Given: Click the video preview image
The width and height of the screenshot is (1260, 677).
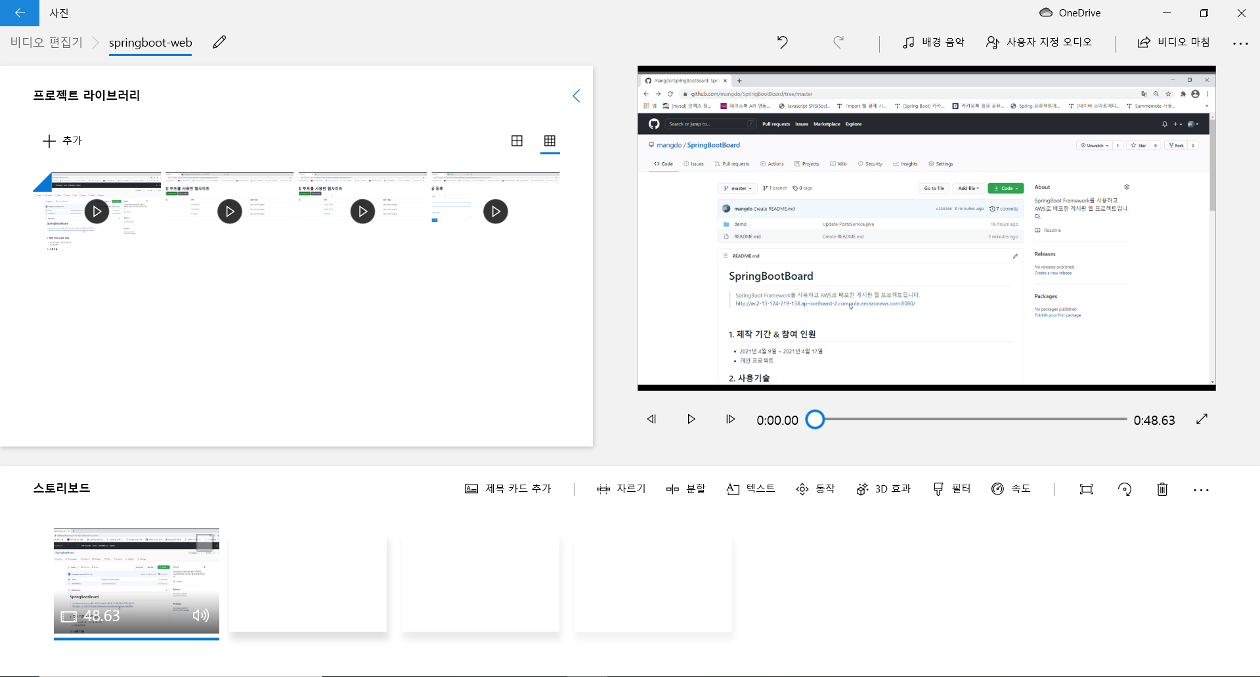Looking at the screenshot, I should (x=926, y=228).
